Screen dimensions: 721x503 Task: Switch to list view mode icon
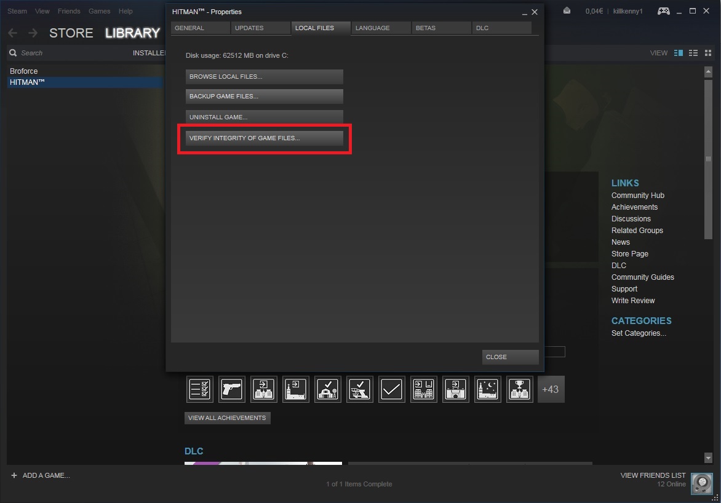point(693,53)
